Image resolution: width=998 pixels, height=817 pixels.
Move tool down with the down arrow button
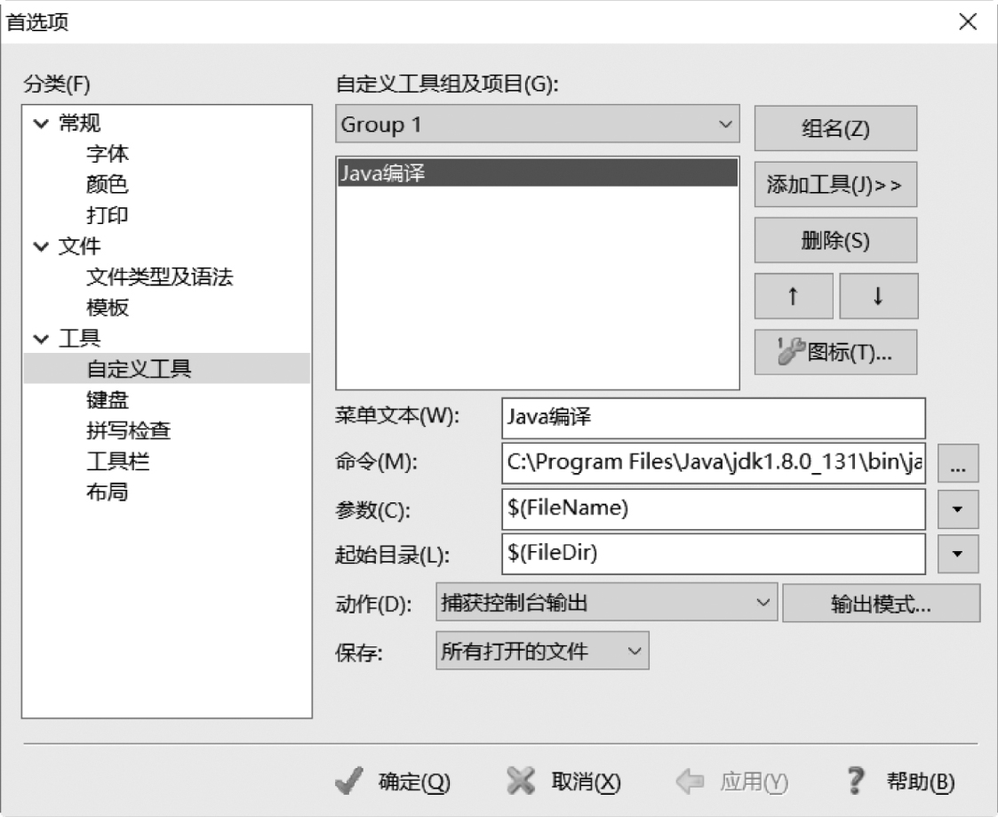click(x=878, y=296)
